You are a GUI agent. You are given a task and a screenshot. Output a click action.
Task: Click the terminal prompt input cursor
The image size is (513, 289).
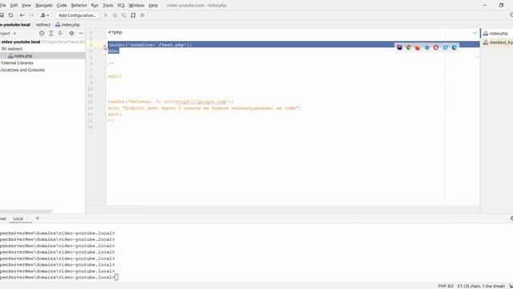pyautogui.click(x=116, y=278)
